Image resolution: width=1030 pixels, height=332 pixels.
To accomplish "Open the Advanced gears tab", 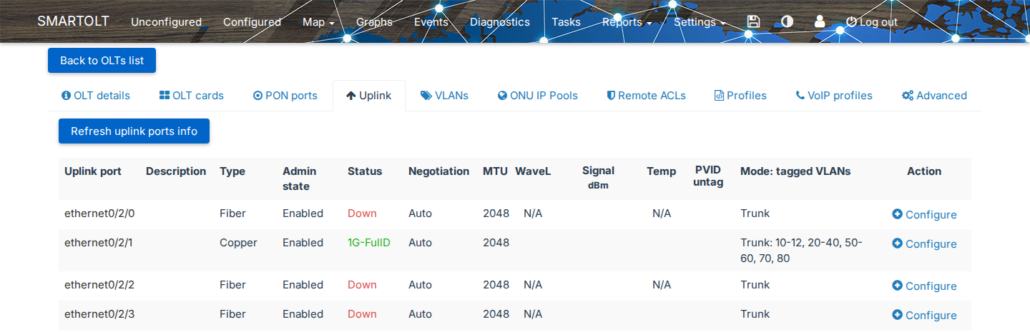I will 934,96.
